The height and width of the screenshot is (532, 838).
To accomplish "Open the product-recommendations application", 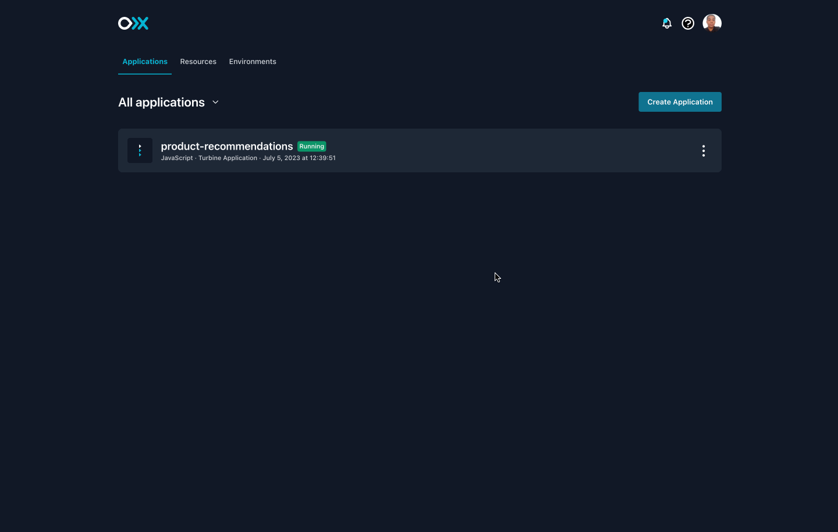I will [227, 146].
